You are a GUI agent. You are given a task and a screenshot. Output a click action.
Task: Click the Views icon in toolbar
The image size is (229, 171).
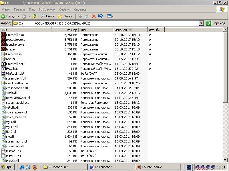coord(109,16)
